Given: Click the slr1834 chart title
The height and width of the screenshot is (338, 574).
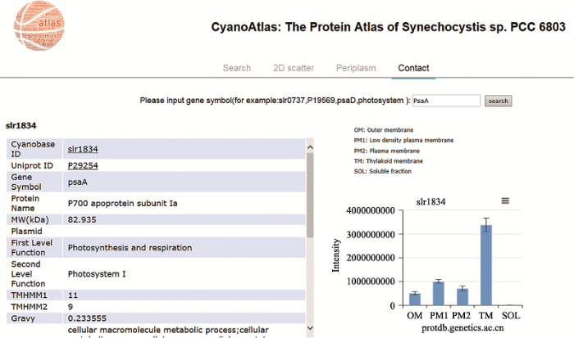Looking at the screenshot, I should coord(430,201).
